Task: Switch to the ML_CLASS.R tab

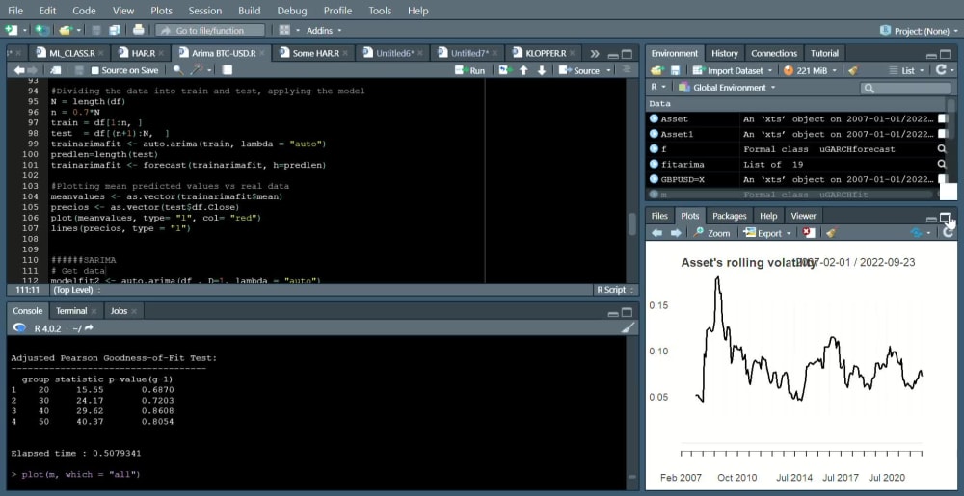Action: point(70,53)
